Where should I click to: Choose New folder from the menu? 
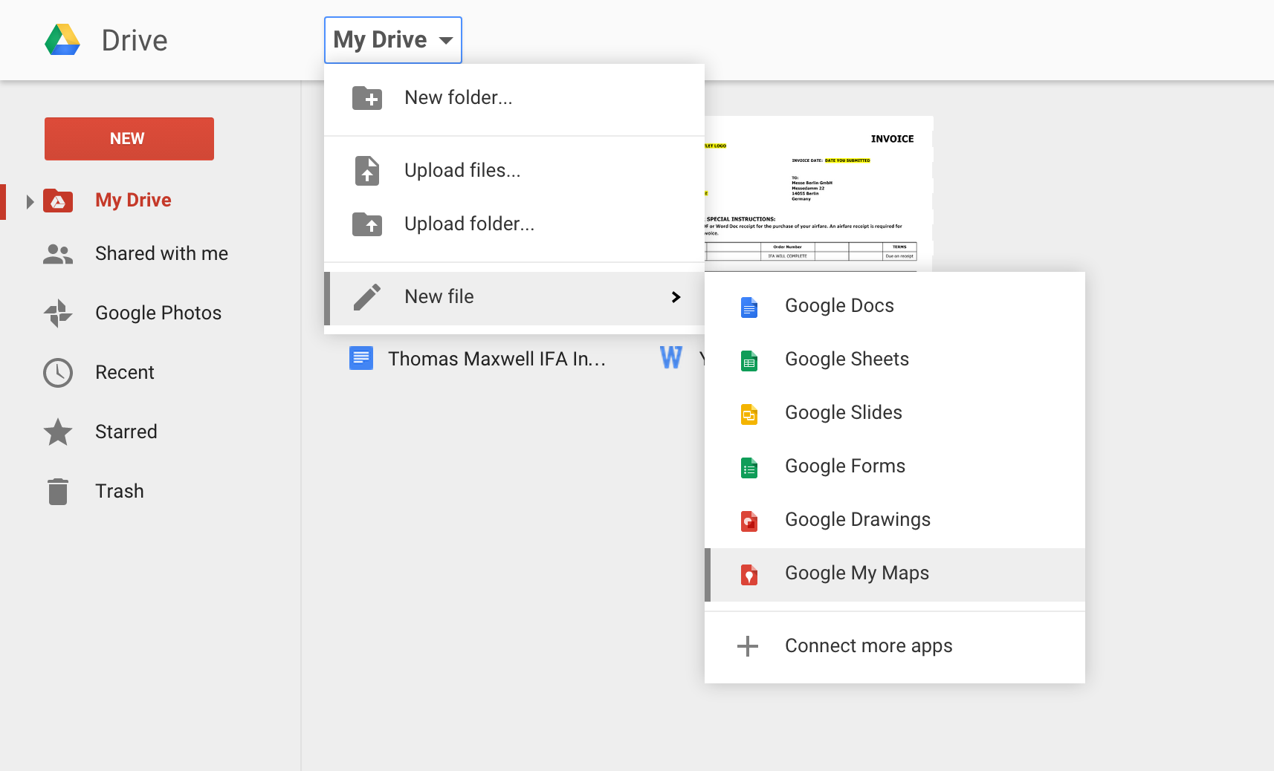pos(458,98)
